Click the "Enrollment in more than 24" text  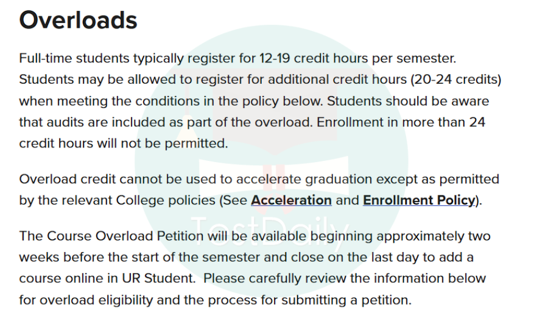point(401,122)
